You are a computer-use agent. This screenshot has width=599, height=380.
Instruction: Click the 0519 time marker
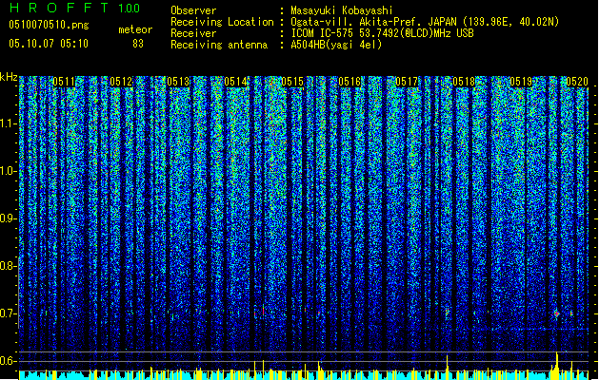[521, 82]
